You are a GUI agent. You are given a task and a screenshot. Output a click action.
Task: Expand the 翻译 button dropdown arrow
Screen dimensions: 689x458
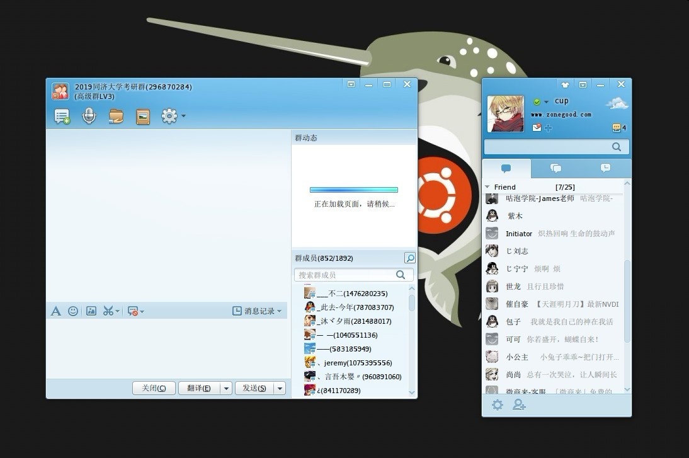pos(226,388)
